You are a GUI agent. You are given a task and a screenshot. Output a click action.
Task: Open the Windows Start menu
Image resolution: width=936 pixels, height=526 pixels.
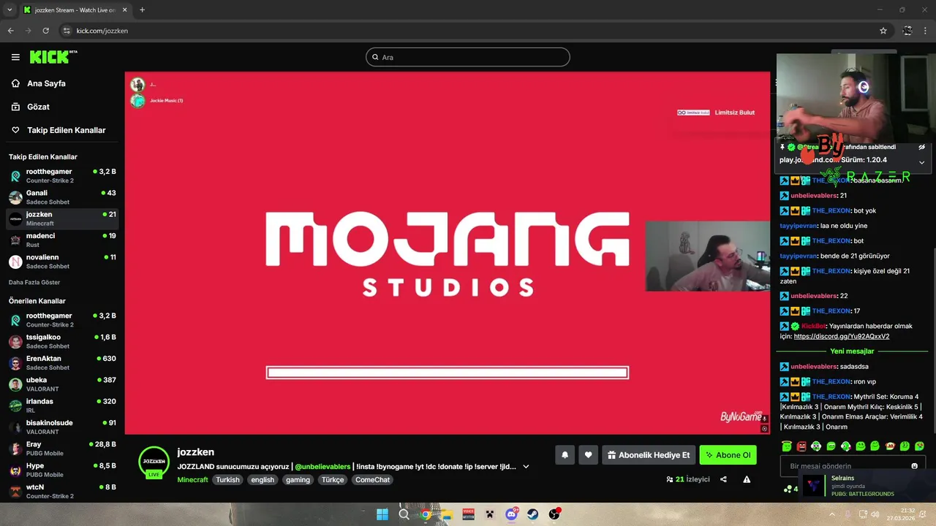point(382,514)
